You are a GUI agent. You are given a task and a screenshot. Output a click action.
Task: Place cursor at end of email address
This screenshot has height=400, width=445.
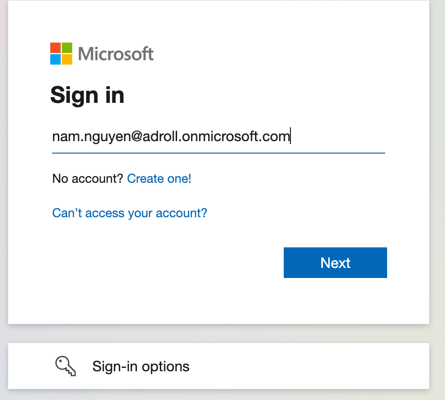point(290,137)
